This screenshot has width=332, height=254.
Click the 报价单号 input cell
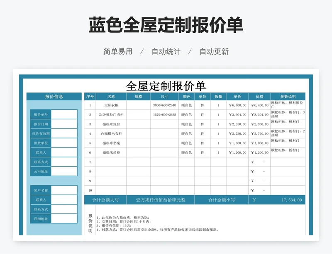pyautogui.click(x=64, y=115)
